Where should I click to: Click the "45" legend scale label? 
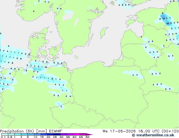pos(81,137)
